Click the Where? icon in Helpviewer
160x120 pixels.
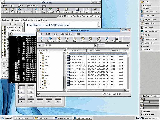(x=51, y=11)
